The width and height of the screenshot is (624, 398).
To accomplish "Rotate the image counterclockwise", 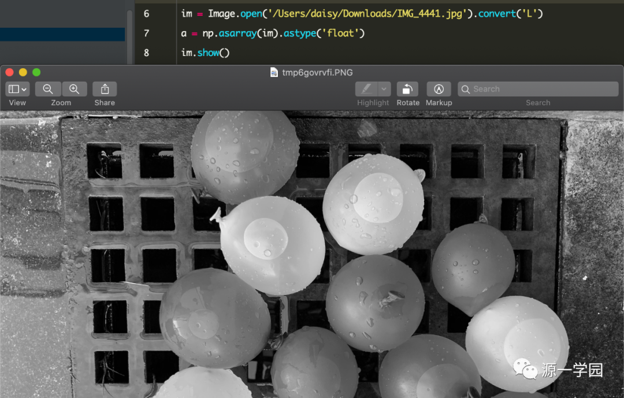I will pos(407,89).
